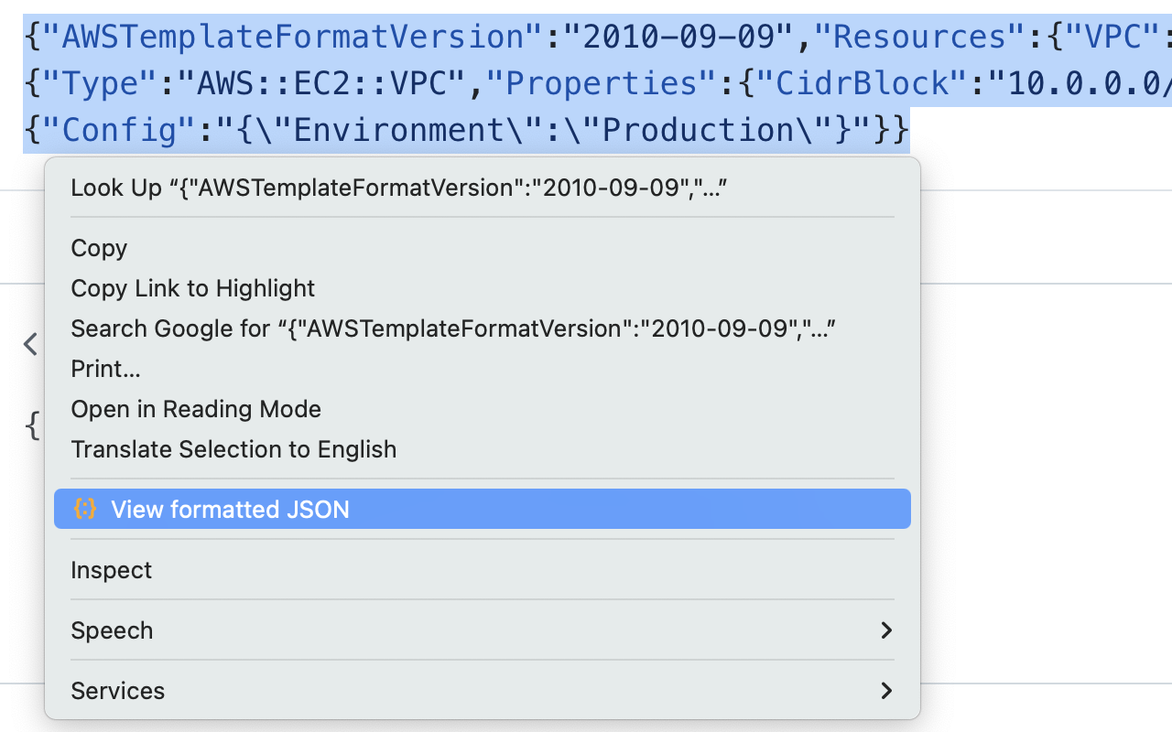Click the "Config" key text
Image resolution: width=1172 pixels, height=732 pixels.
120,130
